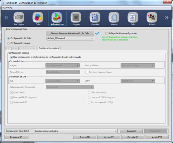Choose Configuración del Color radio button

coord(8,38)
